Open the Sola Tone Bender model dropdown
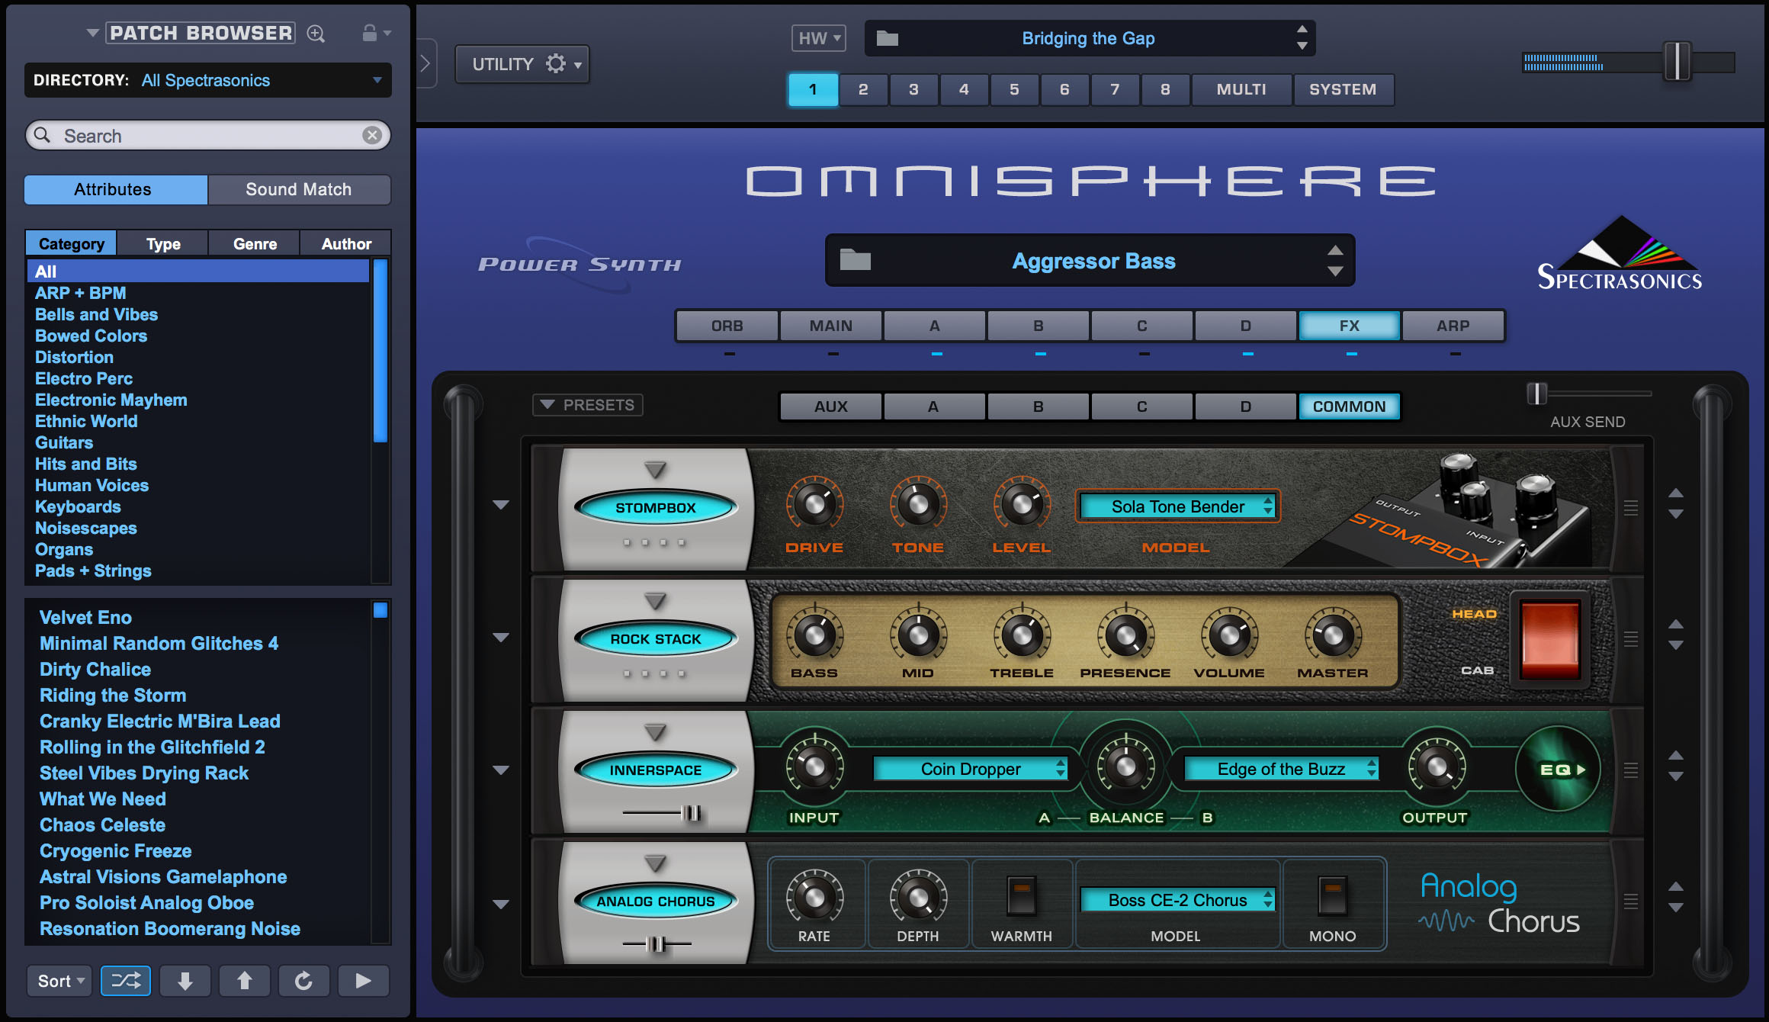The height and width of the screenshot is (1022, 1769). click(1177, 506)
